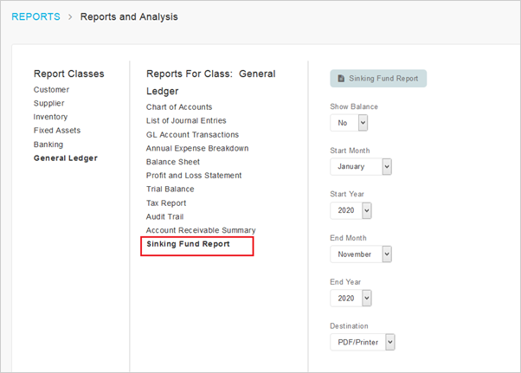Image resolution: width=521 pixels, height=373 pixels.
Task: Choose the Inventory report class
Action: [50, 117]
